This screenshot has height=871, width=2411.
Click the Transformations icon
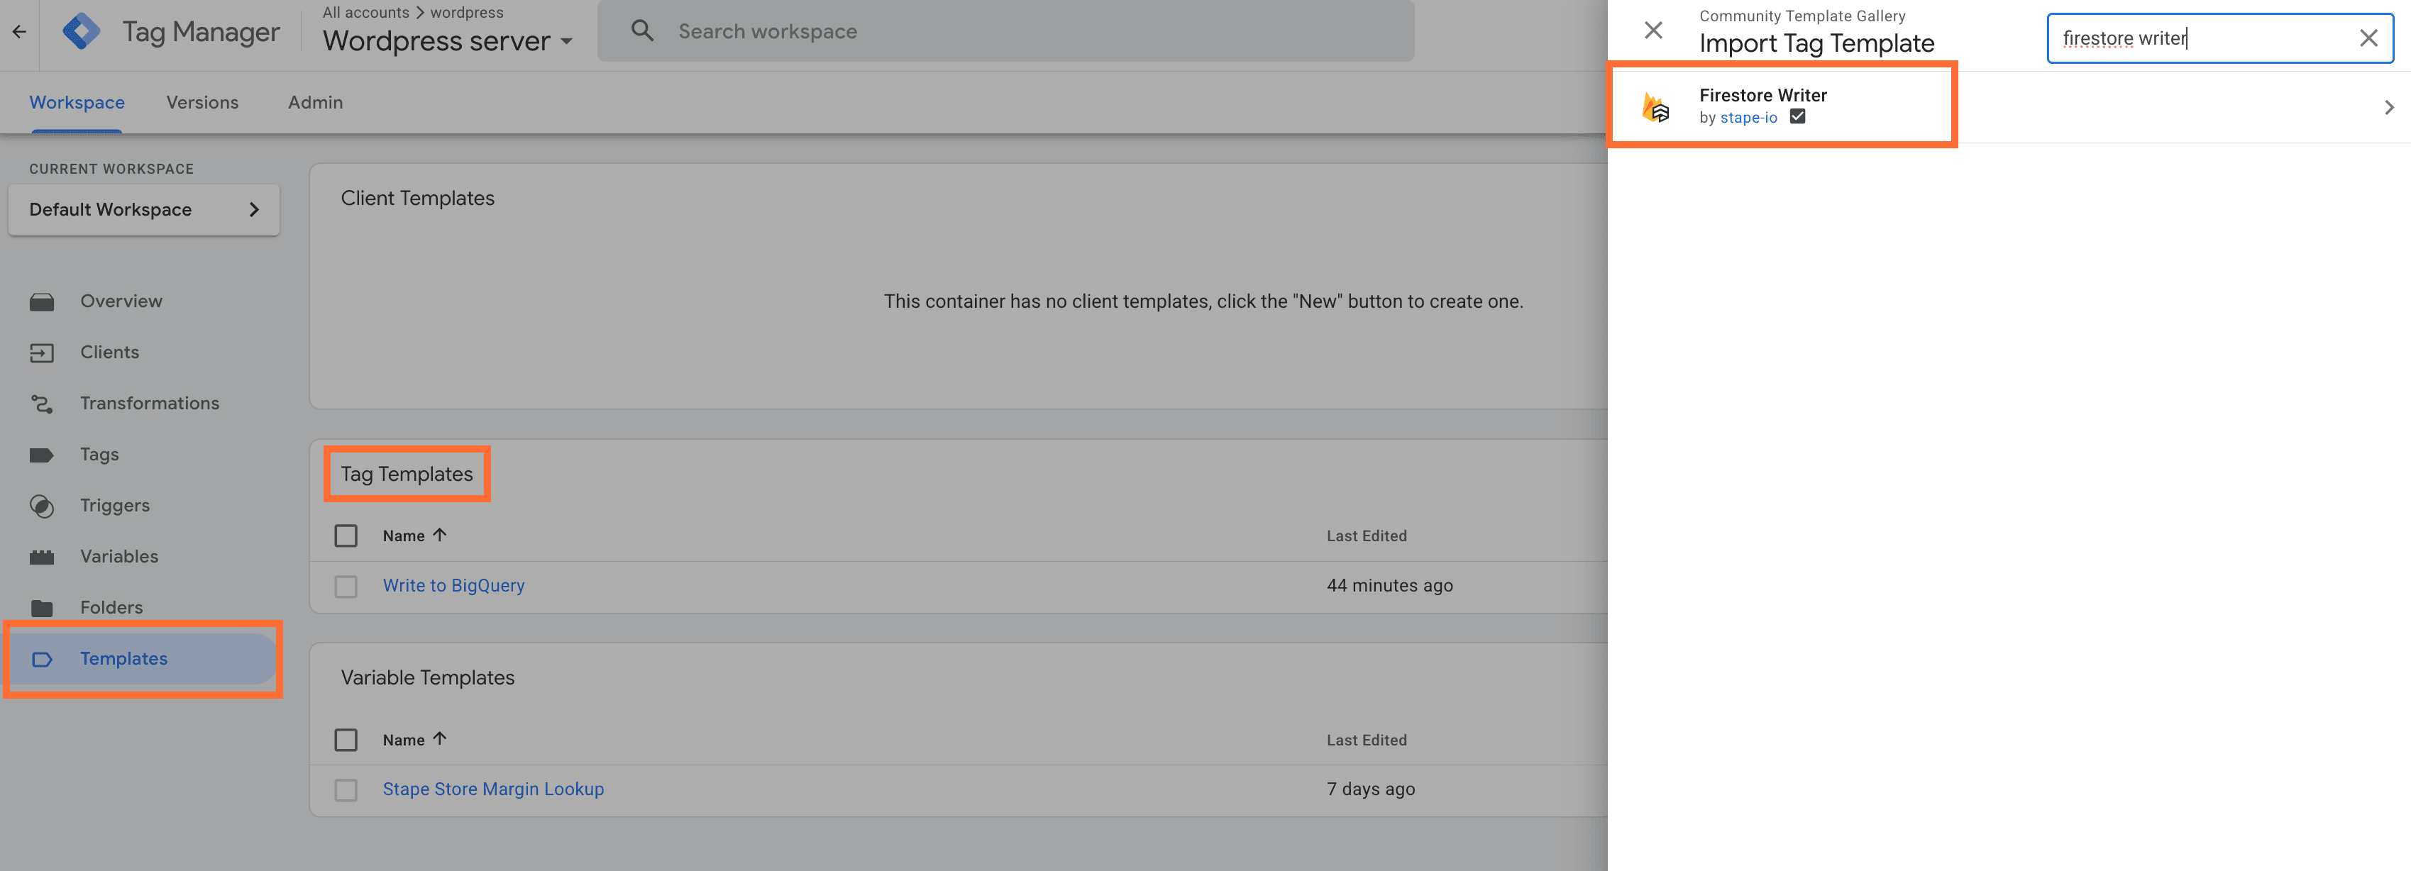pos(42,403)
